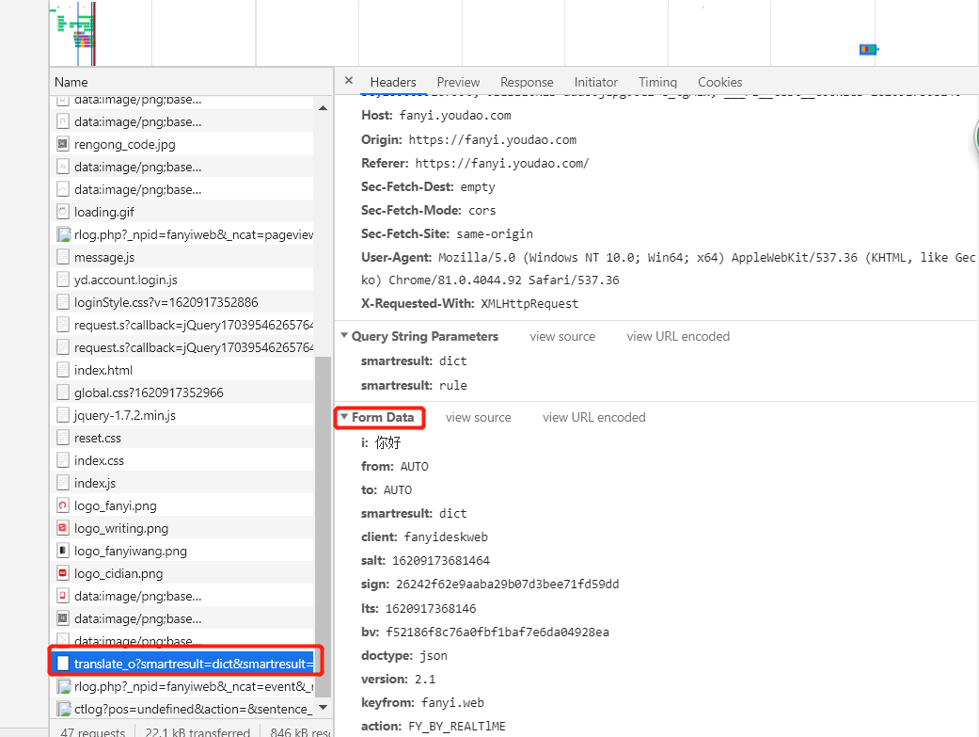
Task: Click the logo_fanyiwang.png file icon
Action: point(62,550)
